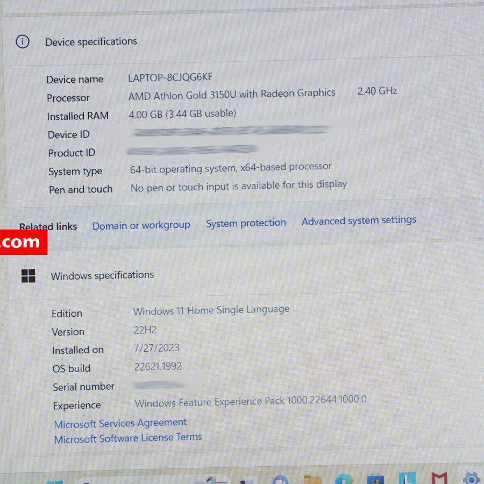
Task: Open Microsoft Edge from the taskbar
Action: [344, 479]
